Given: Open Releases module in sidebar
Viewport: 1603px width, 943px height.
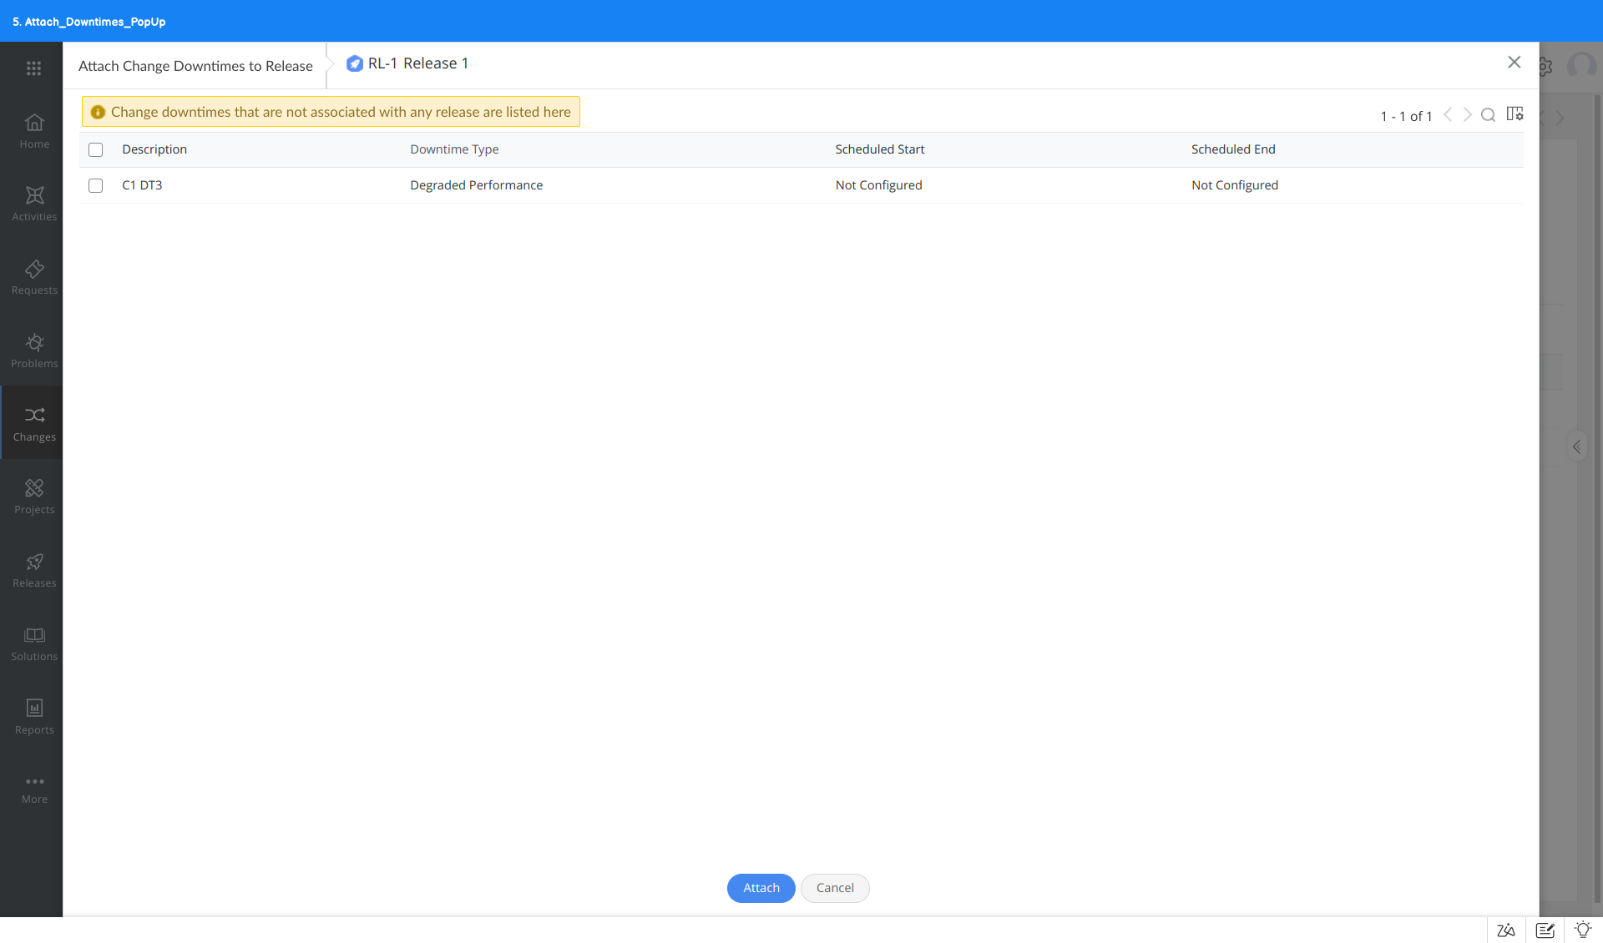Looking at the screenshot, I should pyautogui.click(x=34, y=571).
